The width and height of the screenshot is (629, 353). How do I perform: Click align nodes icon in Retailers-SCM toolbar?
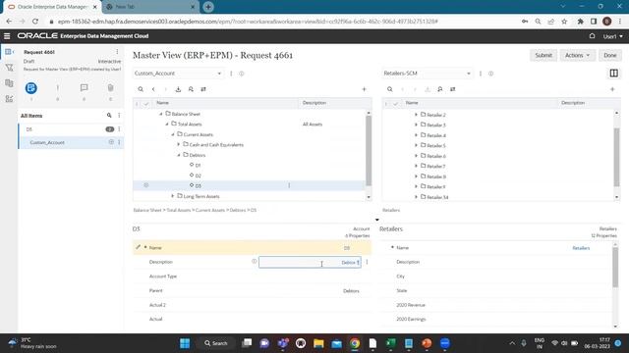[x=452, y=89]
